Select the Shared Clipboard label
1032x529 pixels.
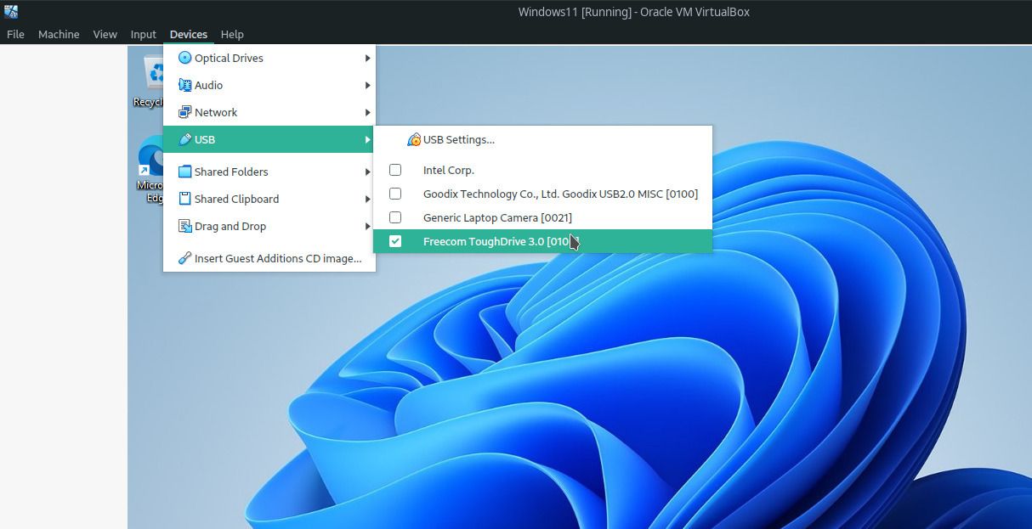pos(236,199)
